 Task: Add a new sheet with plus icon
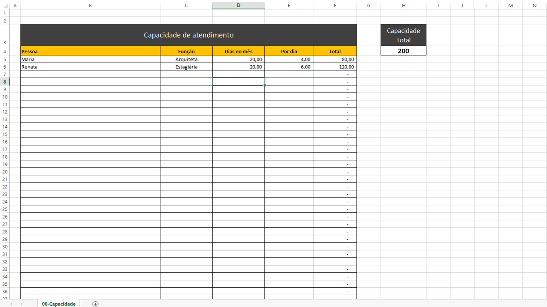95,304
